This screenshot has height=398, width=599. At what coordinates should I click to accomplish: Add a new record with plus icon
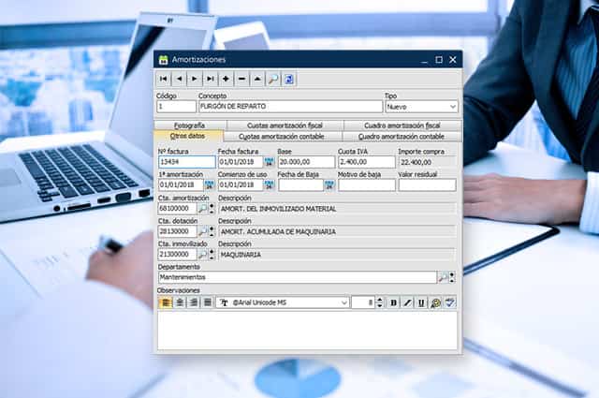coord(226,80)
